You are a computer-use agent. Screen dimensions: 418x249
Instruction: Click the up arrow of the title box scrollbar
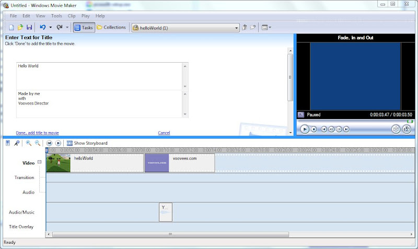pyautogui.click(x=185, y=66)
